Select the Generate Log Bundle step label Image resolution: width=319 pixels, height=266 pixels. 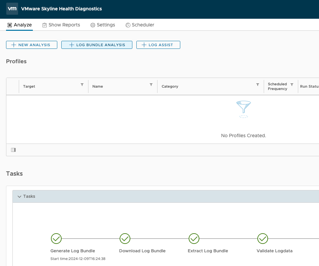coord(73,251)
